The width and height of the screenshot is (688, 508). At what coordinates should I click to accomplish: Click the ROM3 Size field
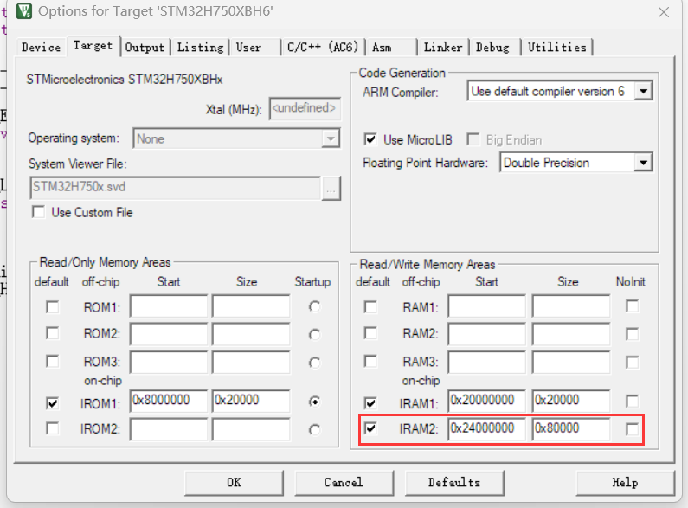(x=251, y=362)
